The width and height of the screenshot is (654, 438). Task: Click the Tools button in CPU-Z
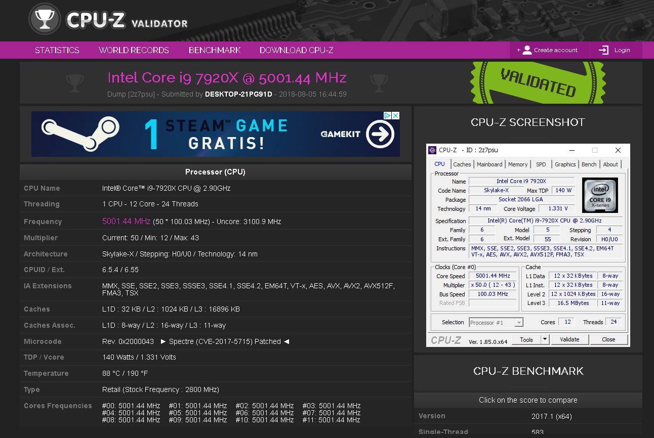click(x=526, y=339)
